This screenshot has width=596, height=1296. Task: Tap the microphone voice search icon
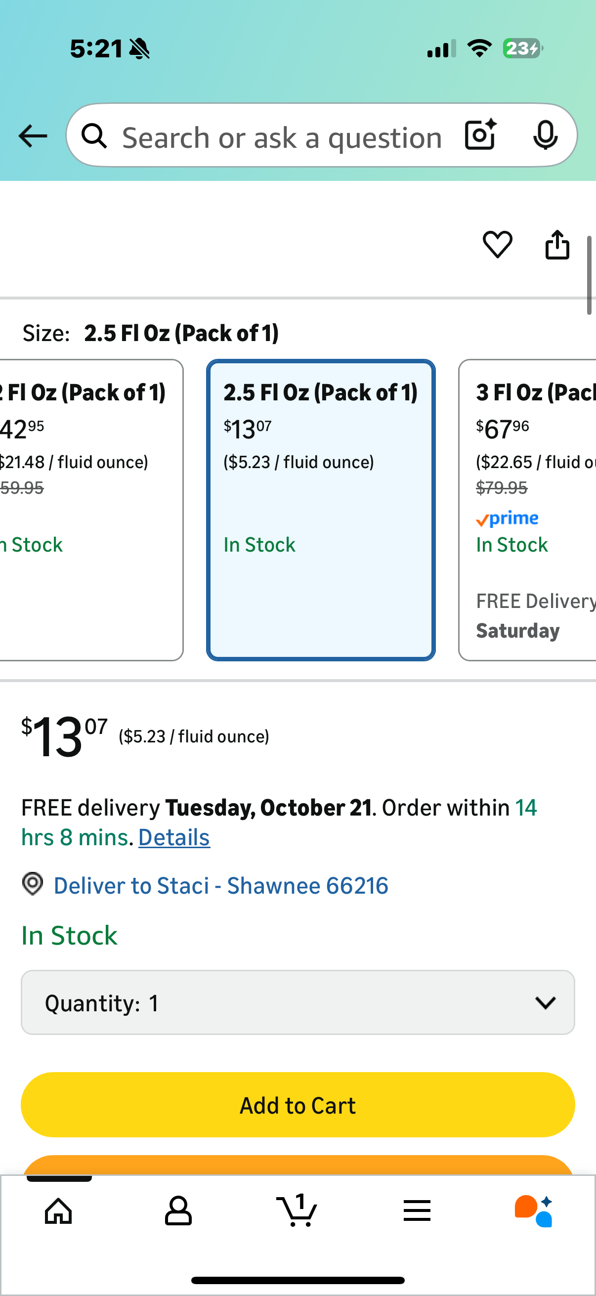click(545, 135)
